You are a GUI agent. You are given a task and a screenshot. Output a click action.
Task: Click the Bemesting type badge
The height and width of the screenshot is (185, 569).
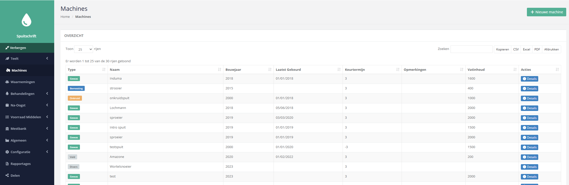[76, 88]
